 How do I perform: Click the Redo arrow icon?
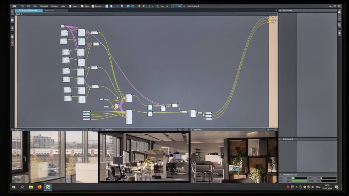(x=132, y=6)
